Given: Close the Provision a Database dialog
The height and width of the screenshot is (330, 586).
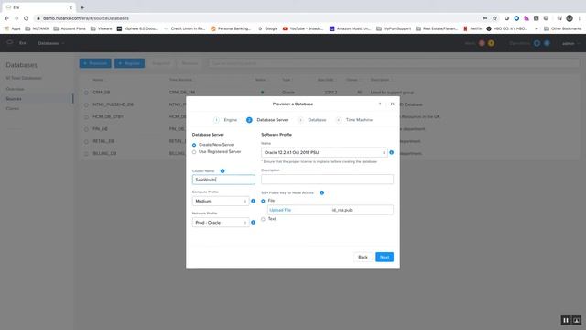Looking at the screenshot, I should (392, 104).
